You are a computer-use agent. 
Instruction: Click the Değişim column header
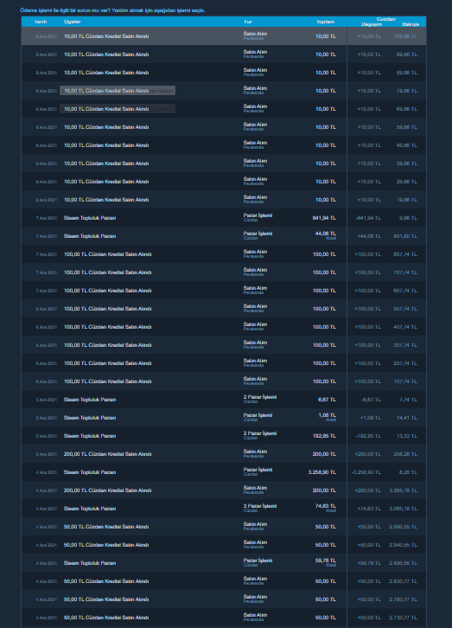point(372,24)
